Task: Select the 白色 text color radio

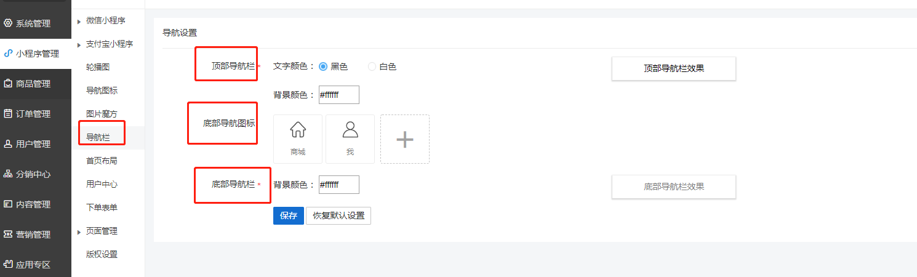Action: pyautogui.click(x=372, y=66)
